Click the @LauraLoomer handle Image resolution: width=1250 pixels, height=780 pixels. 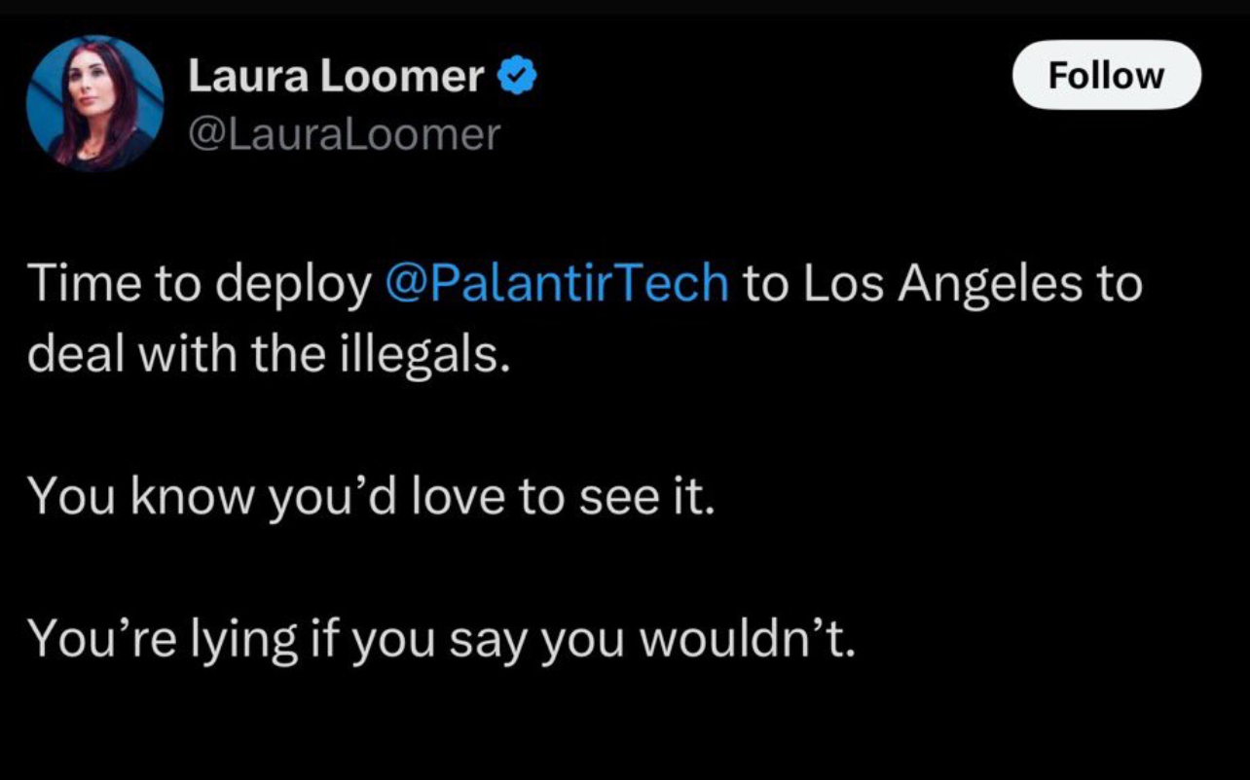coord(343,134)
